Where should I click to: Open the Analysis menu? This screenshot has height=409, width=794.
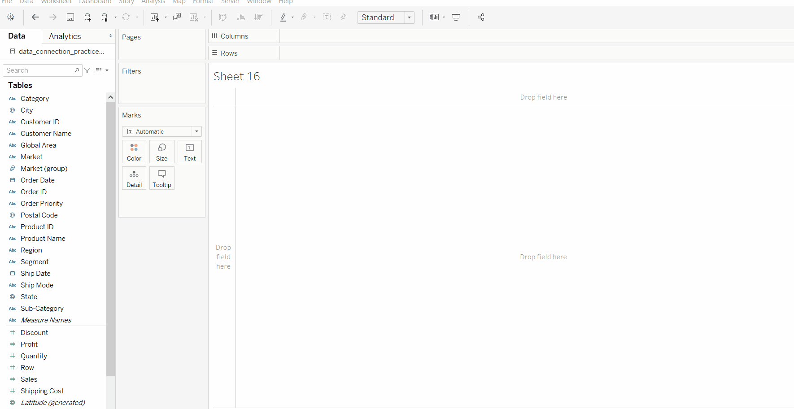[x=153, y=2]
